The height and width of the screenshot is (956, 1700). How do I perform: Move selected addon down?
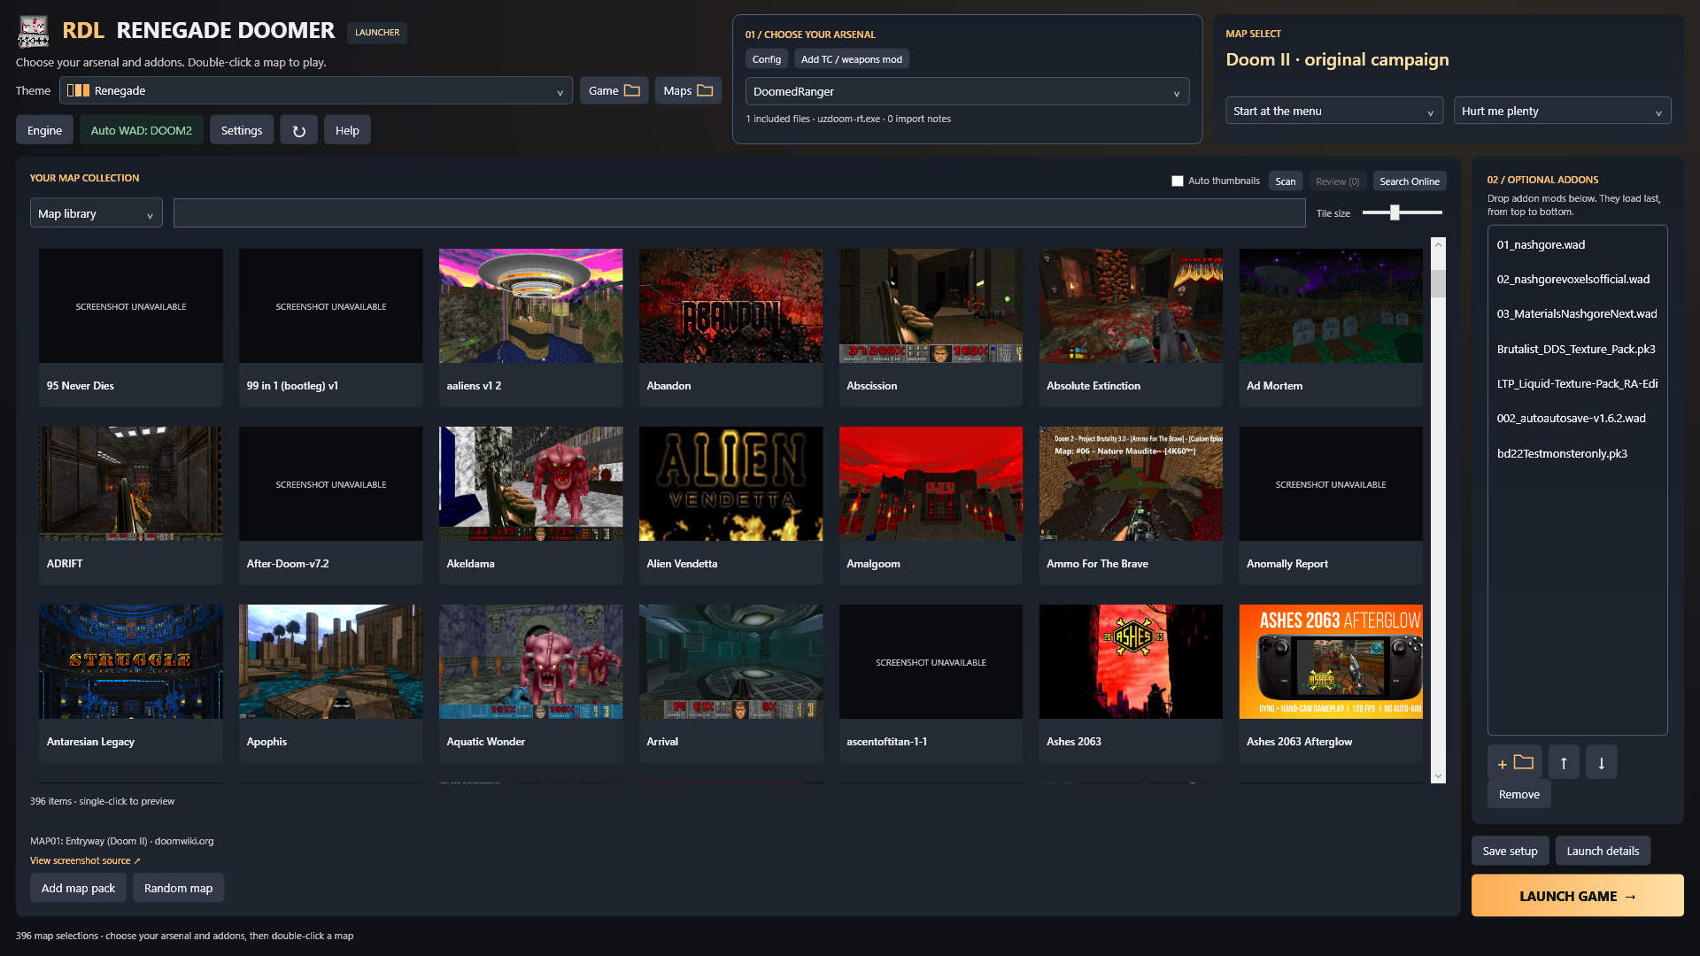tap(1601, 762)
